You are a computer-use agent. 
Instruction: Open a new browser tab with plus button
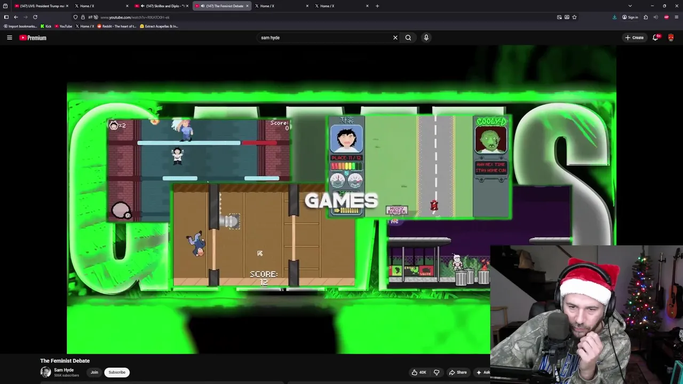click(x=377, y=6)
